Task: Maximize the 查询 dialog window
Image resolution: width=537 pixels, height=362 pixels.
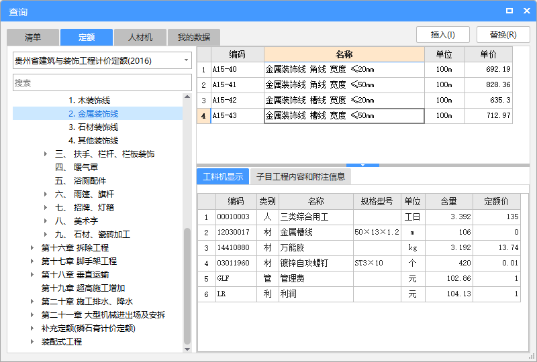Action: point(509,11)
